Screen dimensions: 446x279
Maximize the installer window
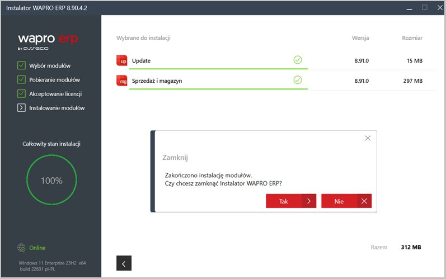point(425,7)
